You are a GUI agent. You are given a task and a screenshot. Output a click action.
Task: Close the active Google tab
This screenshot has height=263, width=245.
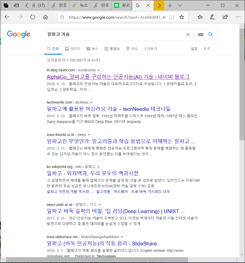coord(148,5)
